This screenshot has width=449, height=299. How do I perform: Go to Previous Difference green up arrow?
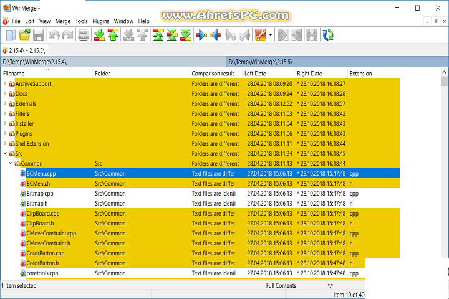[113, 35]
